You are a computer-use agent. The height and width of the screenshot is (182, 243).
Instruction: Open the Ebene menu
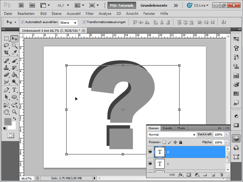[56, 14]
